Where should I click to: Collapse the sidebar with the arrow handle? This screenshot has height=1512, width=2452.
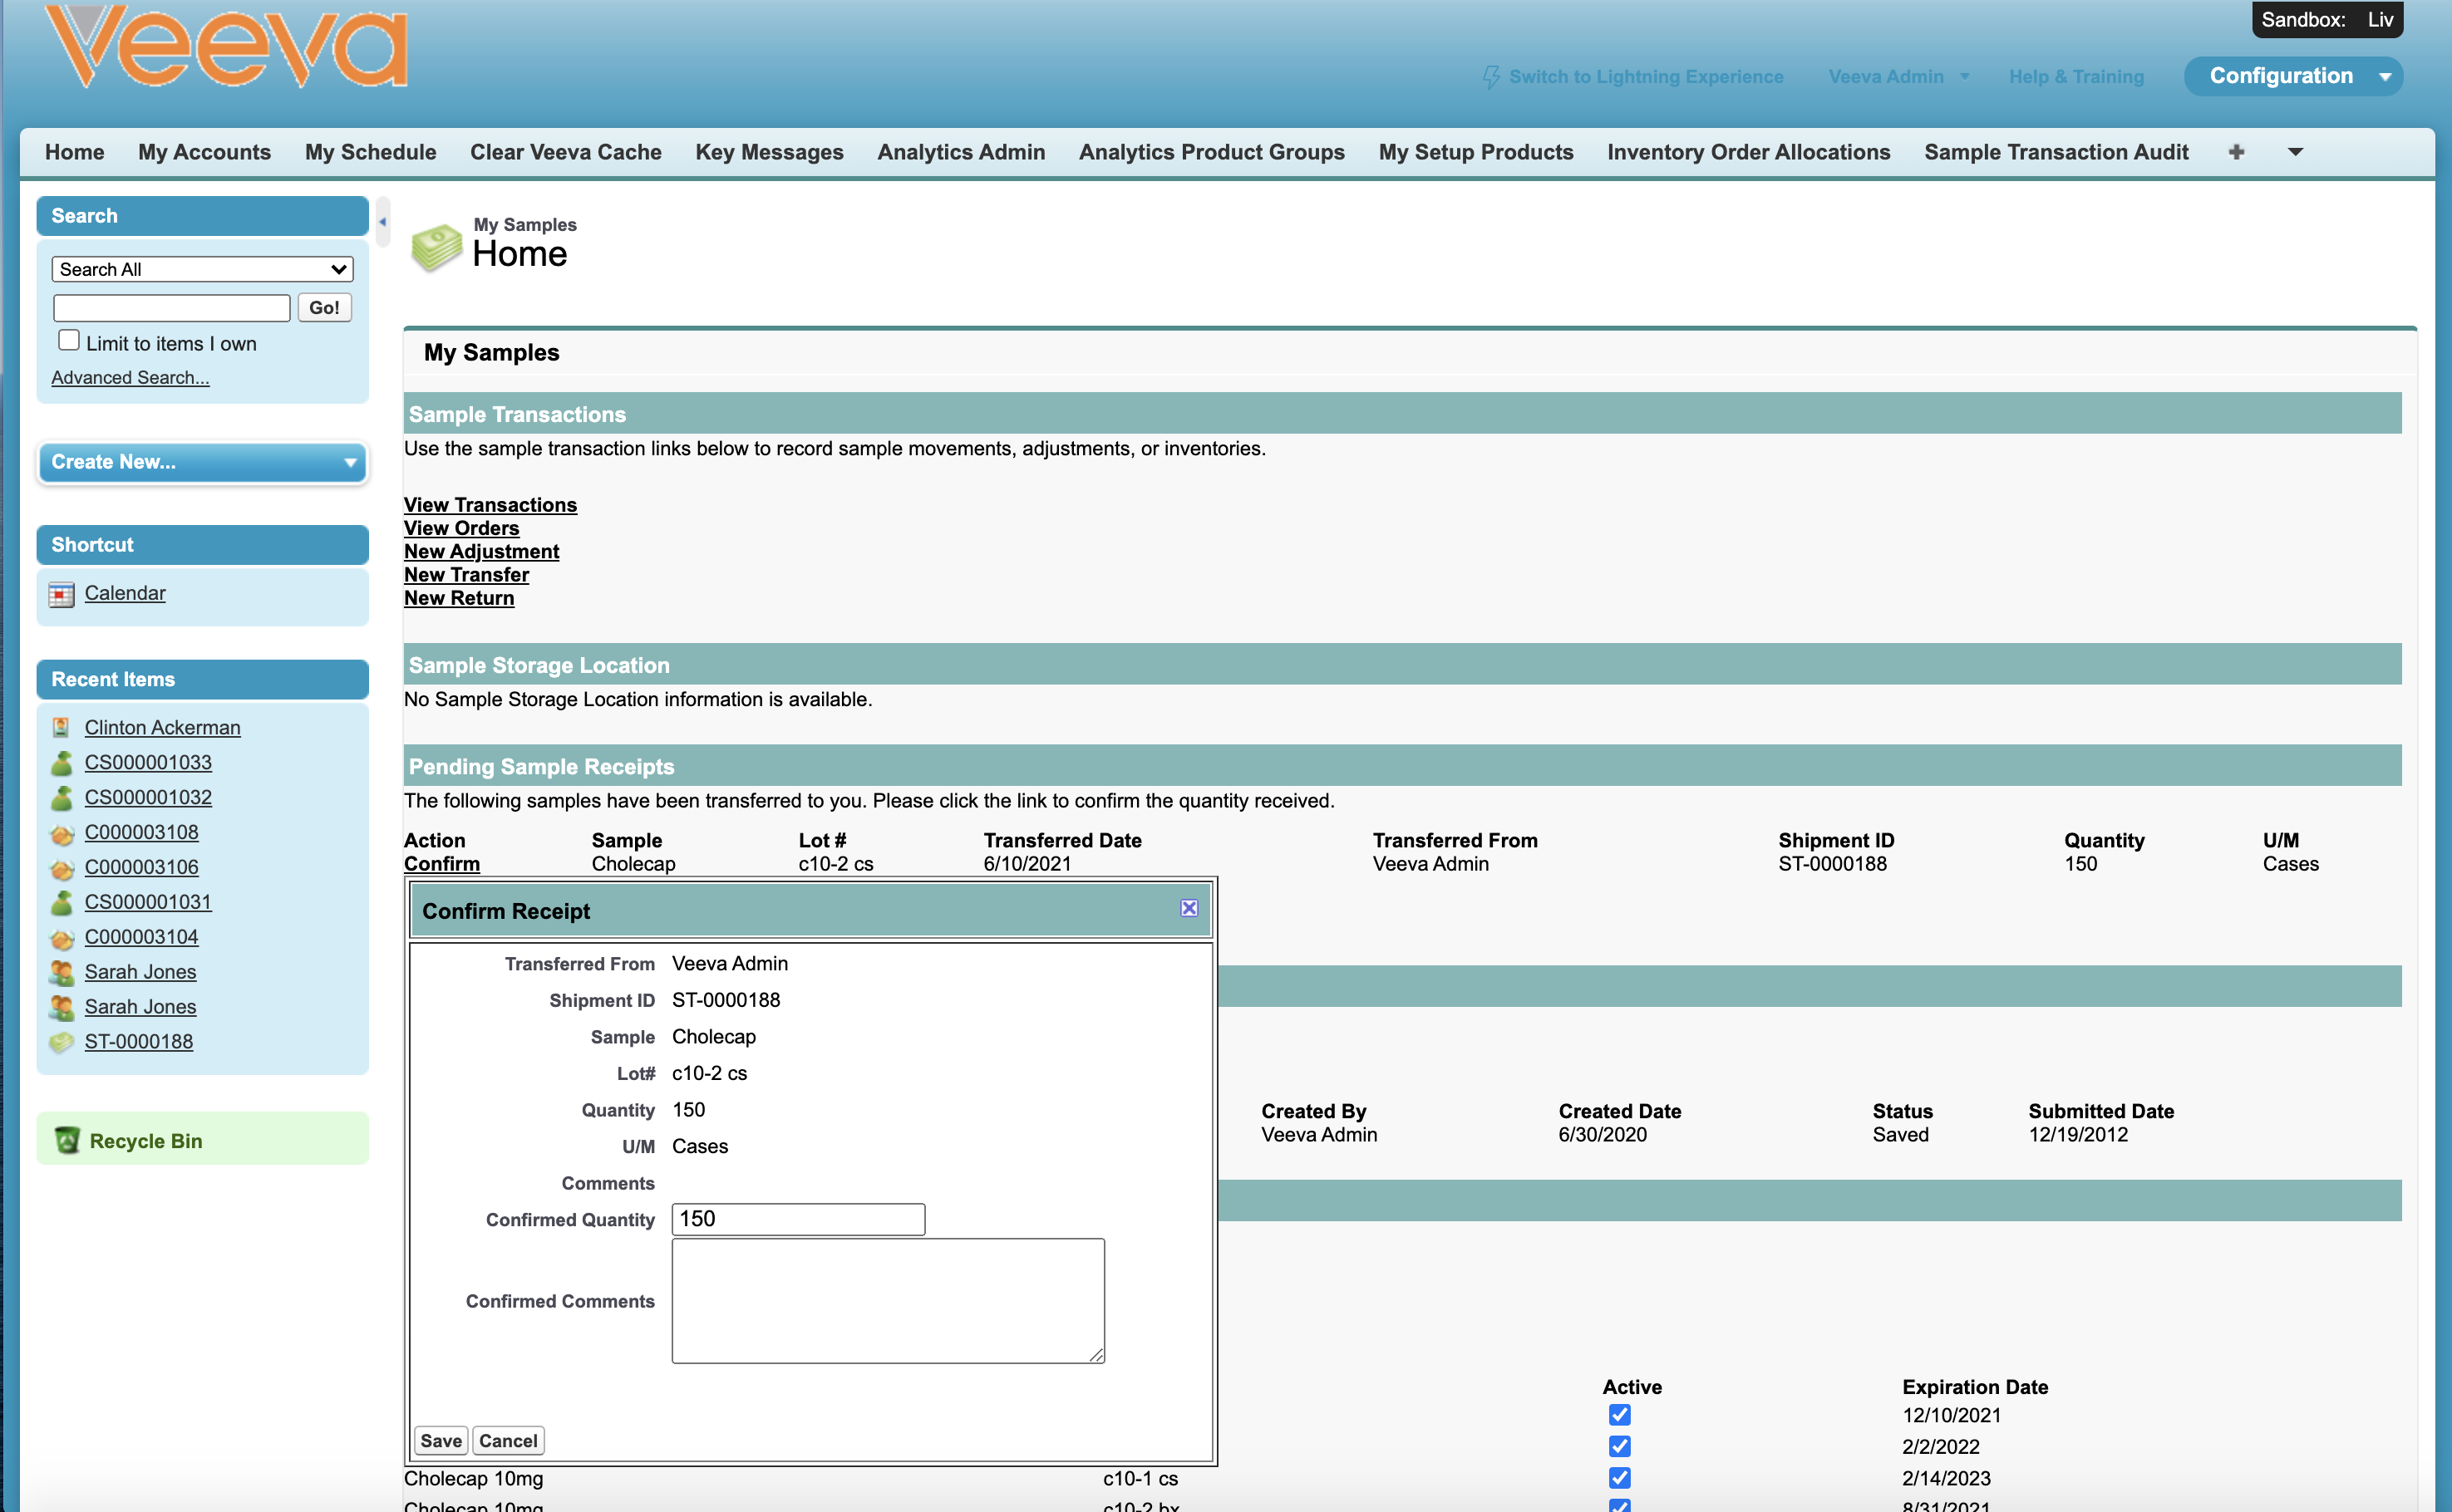point(382,222)
